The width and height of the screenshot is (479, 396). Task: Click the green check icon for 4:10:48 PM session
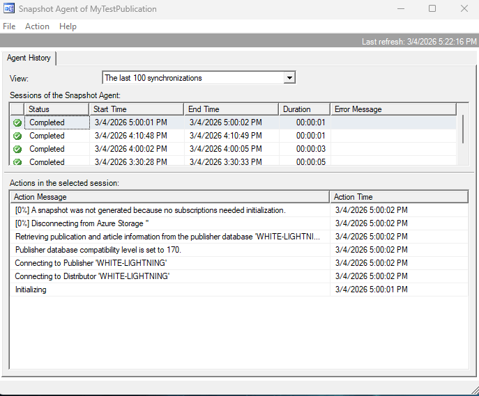[17, 136]
